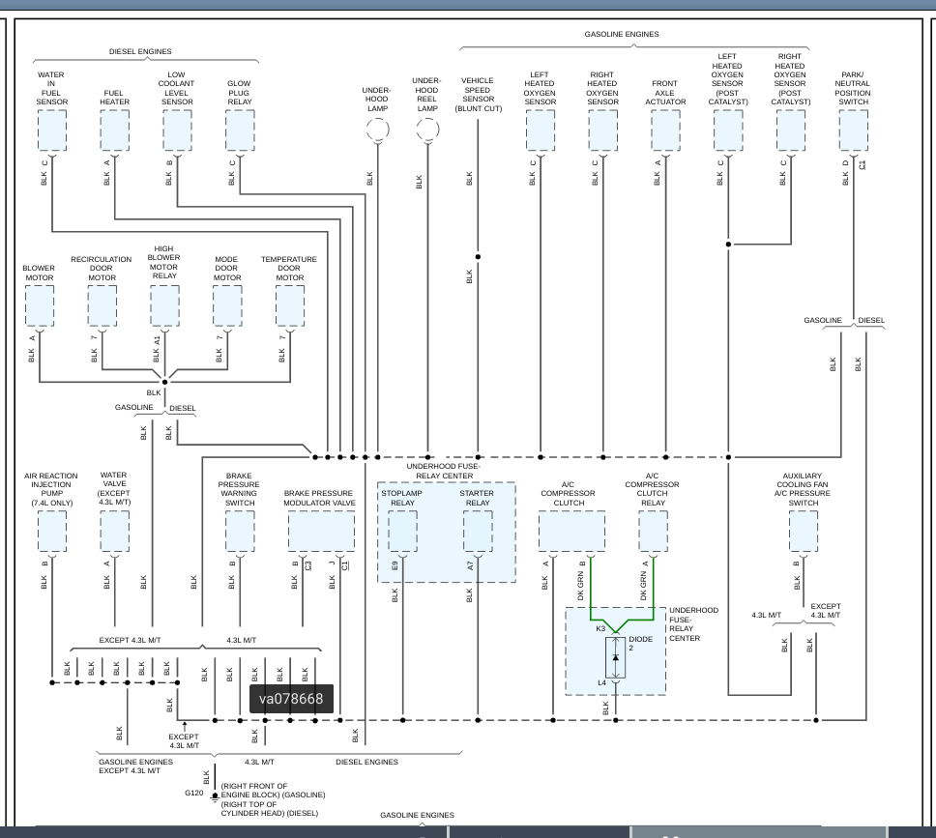
Task: Select the "A/C COMPRESSOR CLUTCH RELAY" label
Action: click(653, 489)
